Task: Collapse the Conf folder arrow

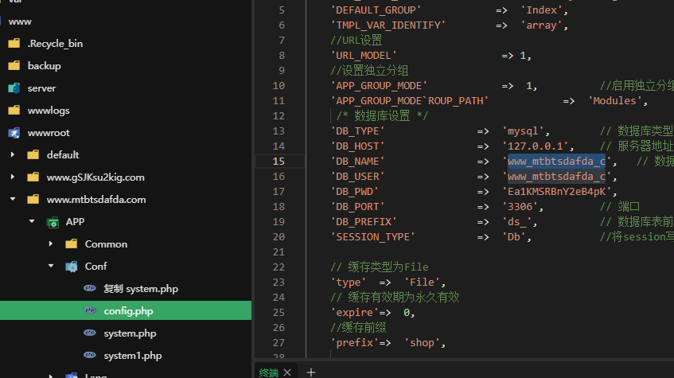Action: click(x=51, y=267)
